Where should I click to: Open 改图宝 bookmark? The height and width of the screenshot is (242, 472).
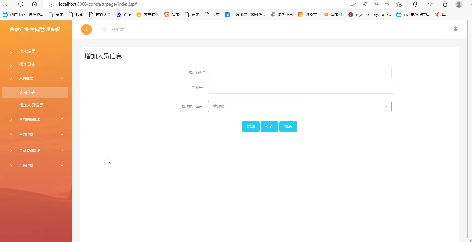point(308,15)
